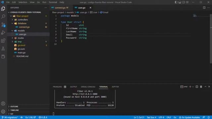Click the feedback icon in status bar
The width and height of the screenshot is (212, 119).
pos(204,117)
